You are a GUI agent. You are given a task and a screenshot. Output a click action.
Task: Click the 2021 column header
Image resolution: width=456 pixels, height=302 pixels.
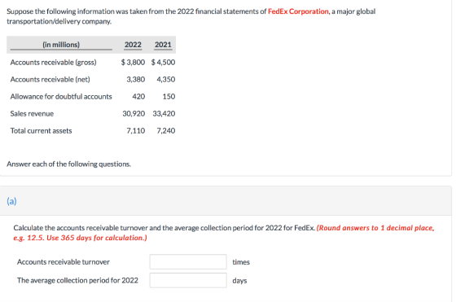[x=163, y=45]
